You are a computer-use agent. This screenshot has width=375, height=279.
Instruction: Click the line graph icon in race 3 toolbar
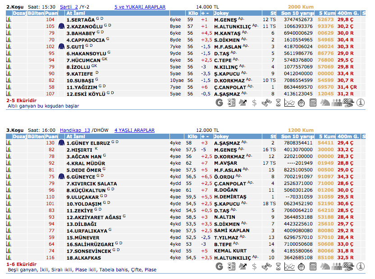(x=290, y=266)
